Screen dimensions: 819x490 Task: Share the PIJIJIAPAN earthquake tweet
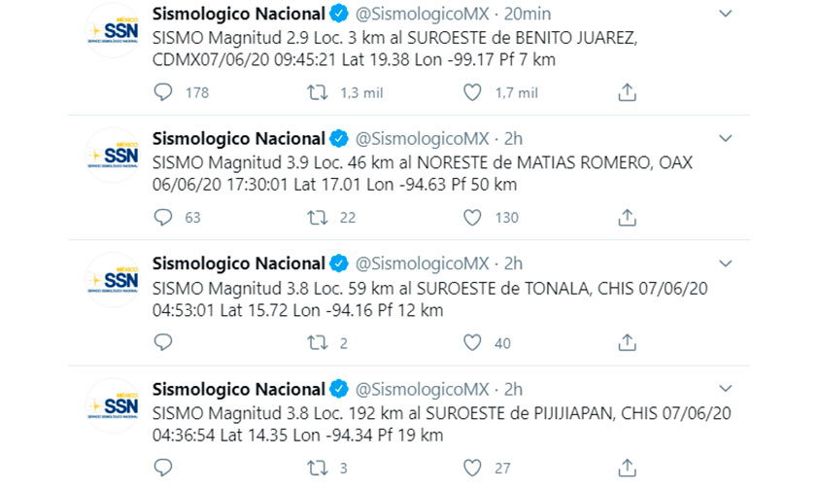[x=627, y=468]
